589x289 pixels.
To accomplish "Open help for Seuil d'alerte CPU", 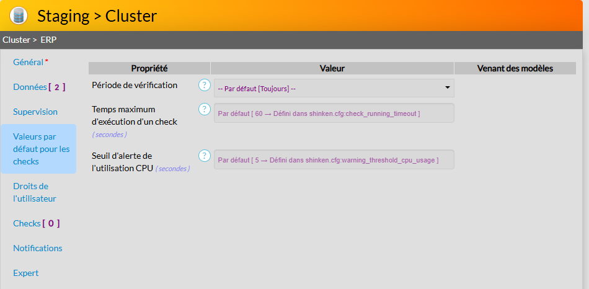I will click(x=205, y=156).
